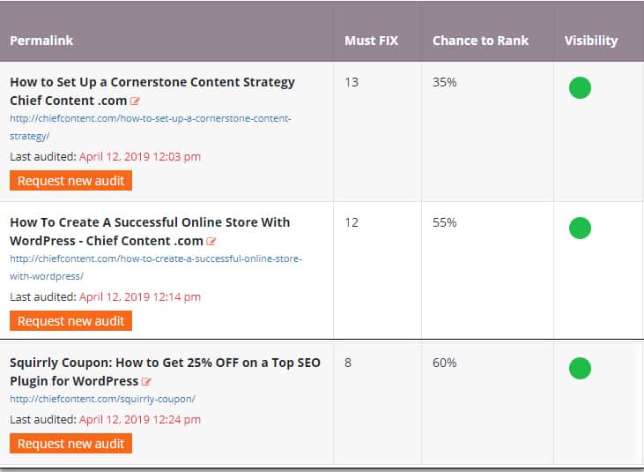The width and height of the screenshot is (644, 472).
Task: Click edit icon beside Squirrly Coupon title
Action: click(x=146, y=382)
